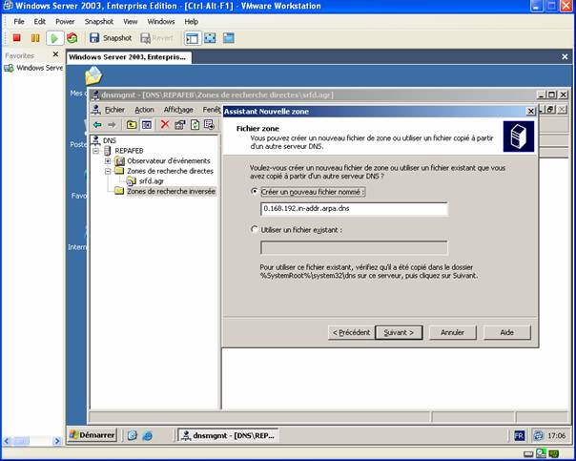
Task: Click the VMware status bar network icon
Action: pos(554,454)
